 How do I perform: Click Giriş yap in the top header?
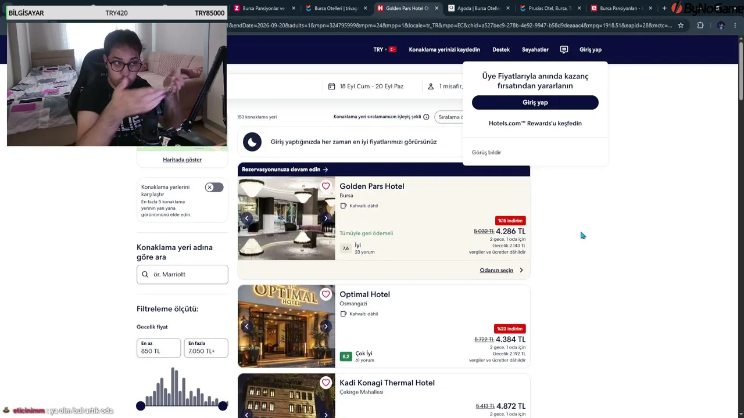(x=591, y=50)
